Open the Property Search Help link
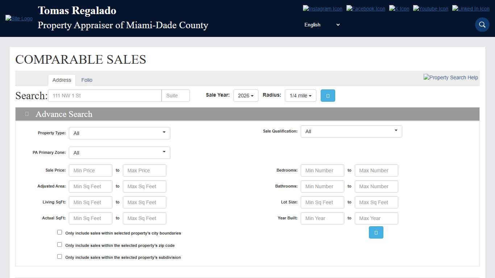 pos(450,77)
